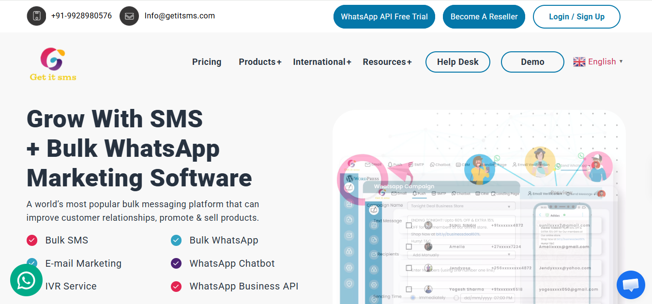Open the green WhatsApp floating chat button
The width and height of the screenshot is (652, 304).
pyautogui.click(x=26, y=280)
